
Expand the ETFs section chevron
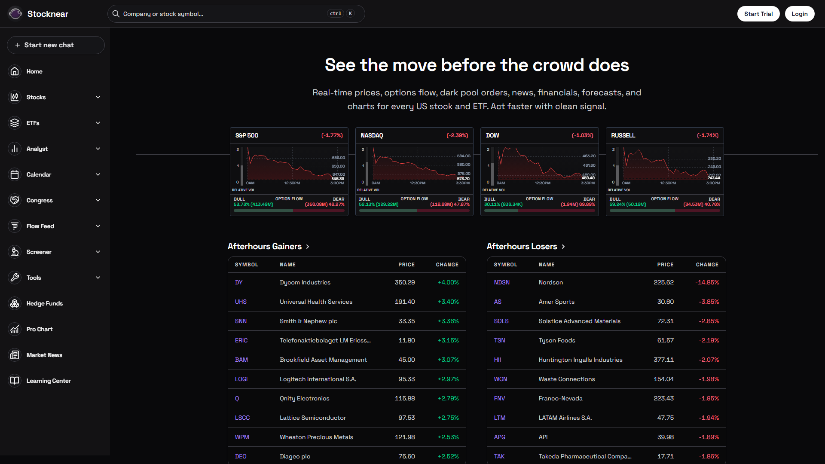(98, 123)
